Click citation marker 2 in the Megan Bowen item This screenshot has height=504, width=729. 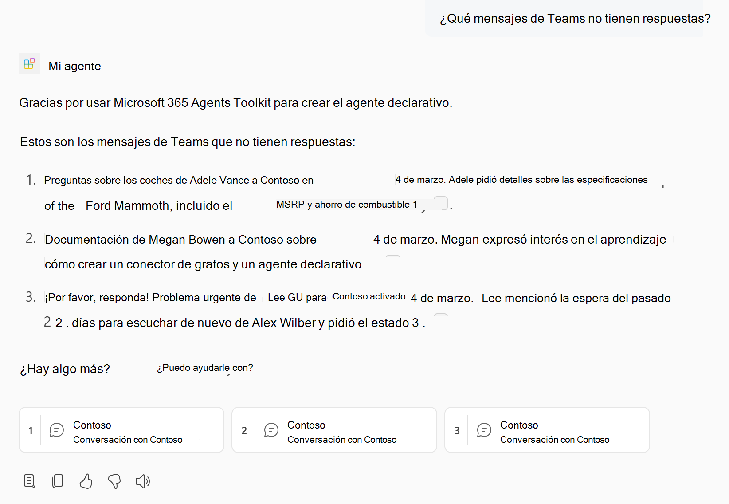point(393,257)
